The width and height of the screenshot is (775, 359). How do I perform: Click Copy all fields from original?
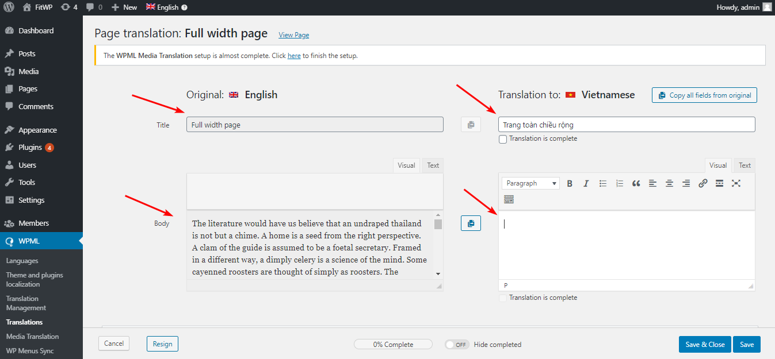coord(704,95)
